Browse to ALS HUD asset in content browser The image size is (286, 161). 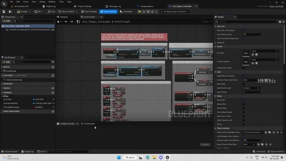(257, 55)
